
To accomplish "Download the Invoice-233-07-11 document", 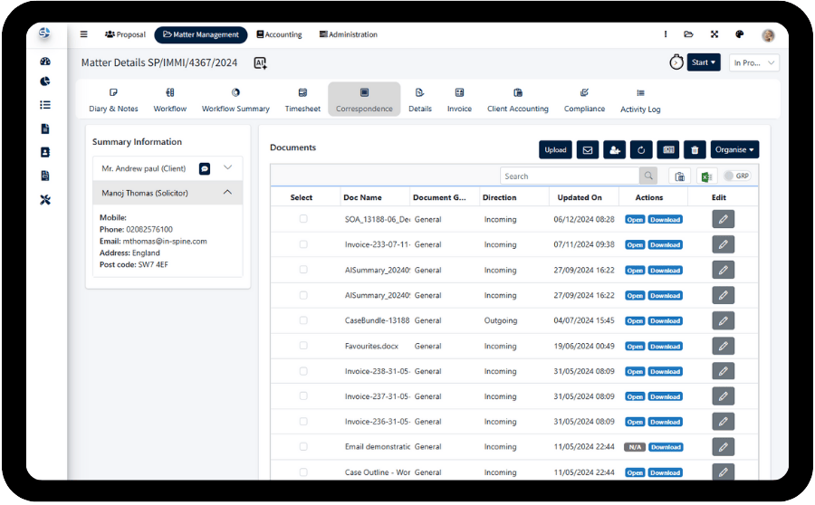I will 666,244.
